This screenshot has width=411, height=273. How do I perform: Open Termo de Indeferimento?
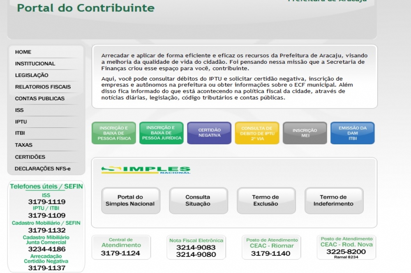[333, 201]
